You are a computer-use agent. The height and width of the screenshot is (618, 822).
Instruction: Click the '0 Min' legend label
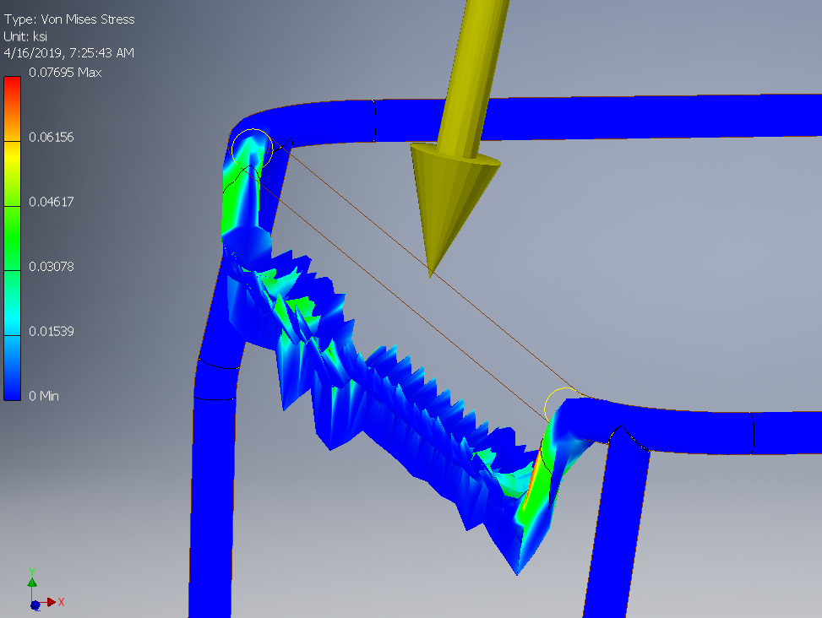tap(42, 395)
